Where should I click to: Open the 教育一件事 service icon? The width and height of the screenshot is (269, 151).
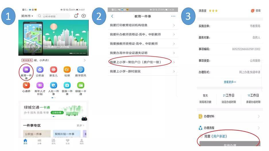[x=26, y=70]
